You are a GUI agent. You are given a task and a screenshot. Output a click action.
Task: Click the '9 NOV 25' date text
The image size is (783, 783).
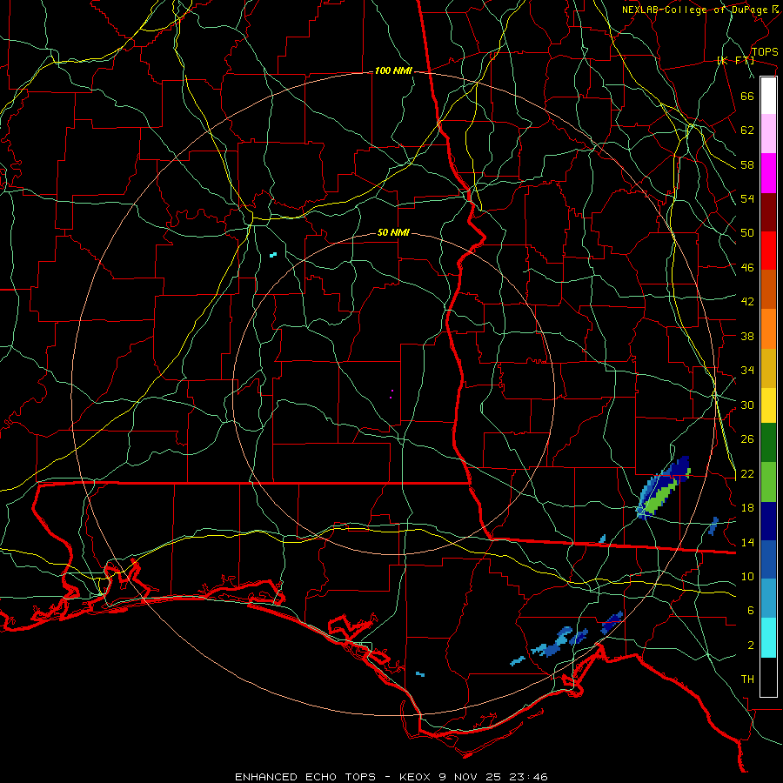coord(472,777)
